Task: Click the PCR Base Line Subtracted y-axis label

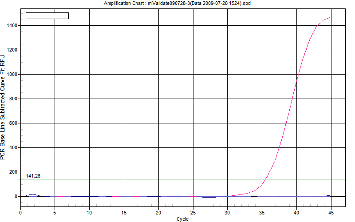Action: pos(3,107)
